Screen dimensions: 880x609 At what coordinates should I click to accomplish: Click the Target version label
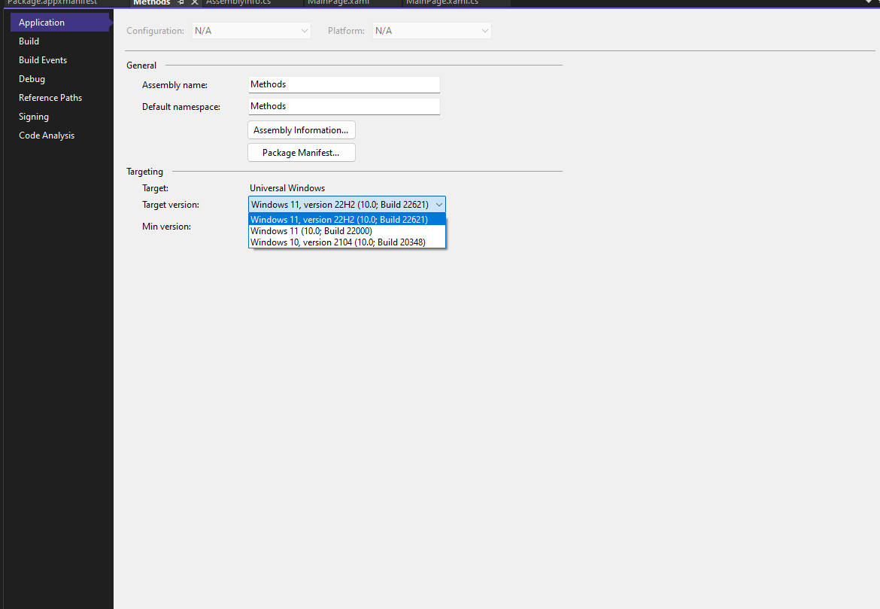pos(171,205)
